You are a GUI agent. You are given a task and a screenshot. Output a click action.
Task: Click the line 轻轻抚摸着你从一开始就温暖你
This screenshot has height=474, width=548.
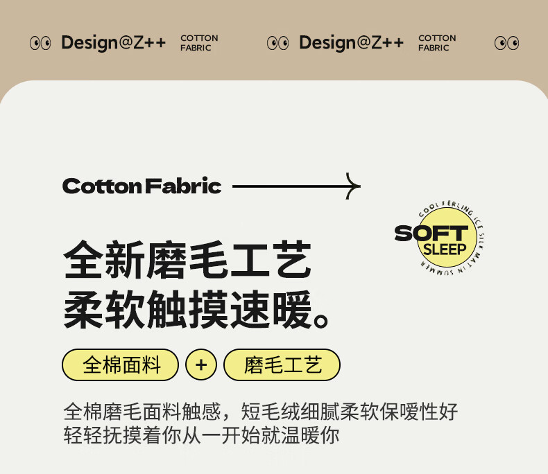point(201,437)
